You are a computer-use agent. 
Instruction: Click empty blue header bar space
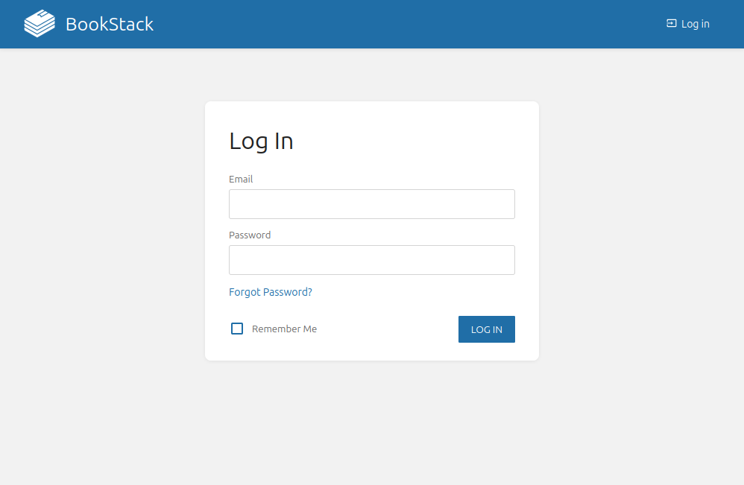(410, 24)
